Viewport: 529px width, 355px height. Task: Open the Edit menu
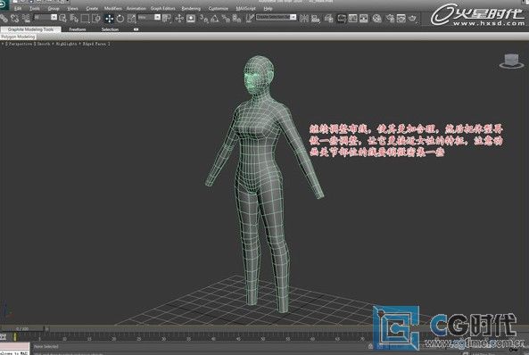click(x=18, y=8)
